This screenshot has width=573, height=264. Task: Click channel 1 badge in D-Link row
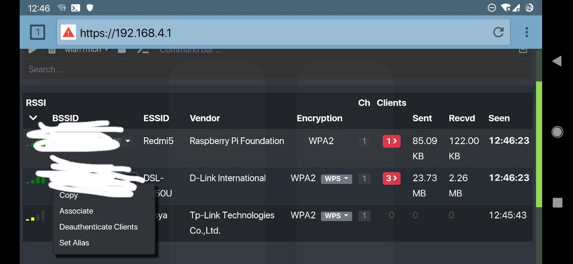pos(364,179)
